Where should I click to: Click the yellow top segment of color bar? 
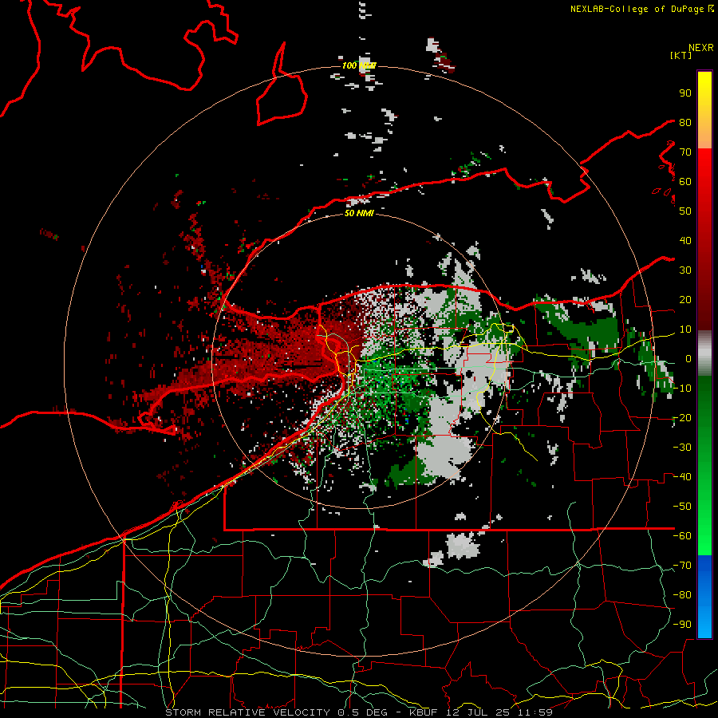tap(704, 110)
